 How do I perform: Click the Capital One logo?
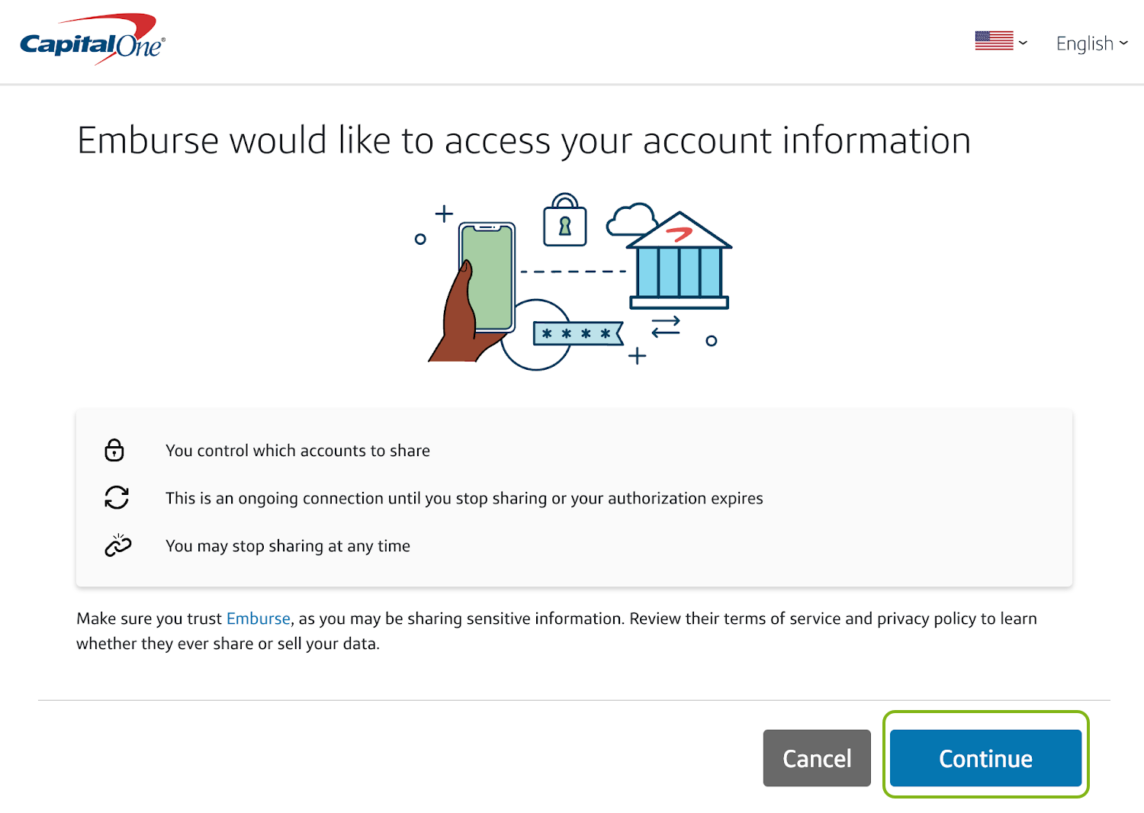coord(92,41)
